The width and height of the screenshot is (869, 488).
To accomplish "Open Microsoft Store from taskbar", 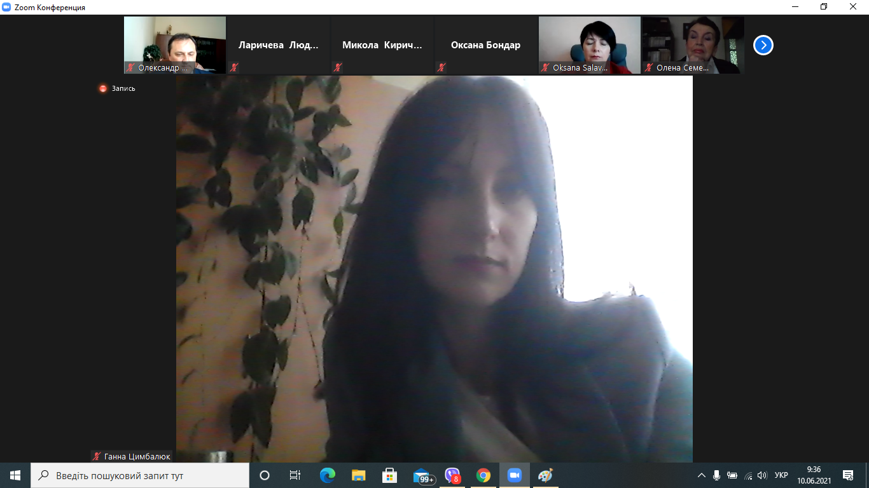I will tap(390, 475).
